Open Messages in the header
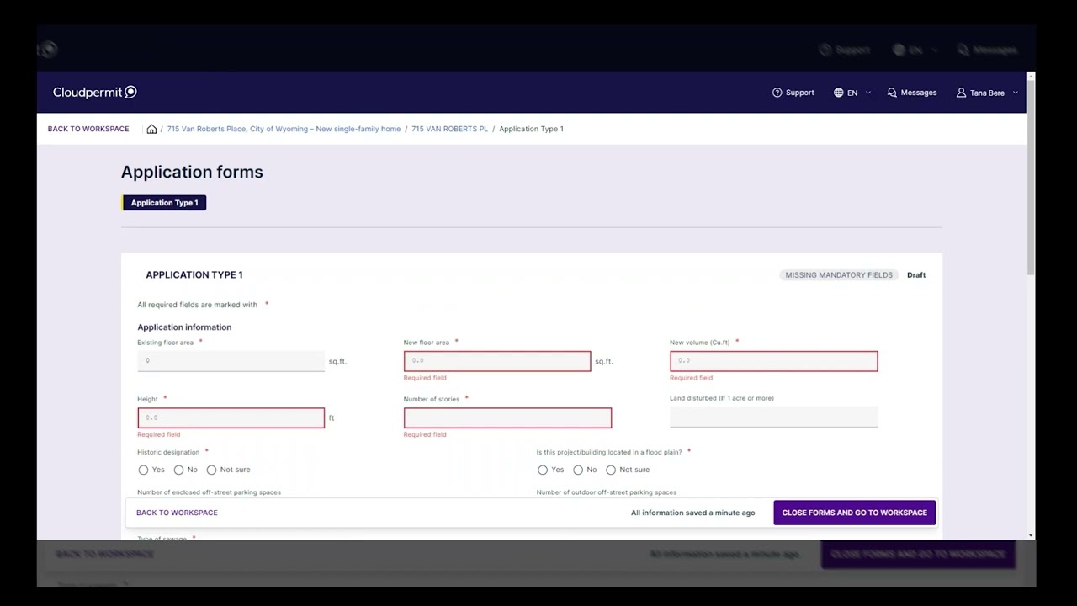The height and width of the screenshot is (606, 1077). pyautogui.click(x=912, y=93)
